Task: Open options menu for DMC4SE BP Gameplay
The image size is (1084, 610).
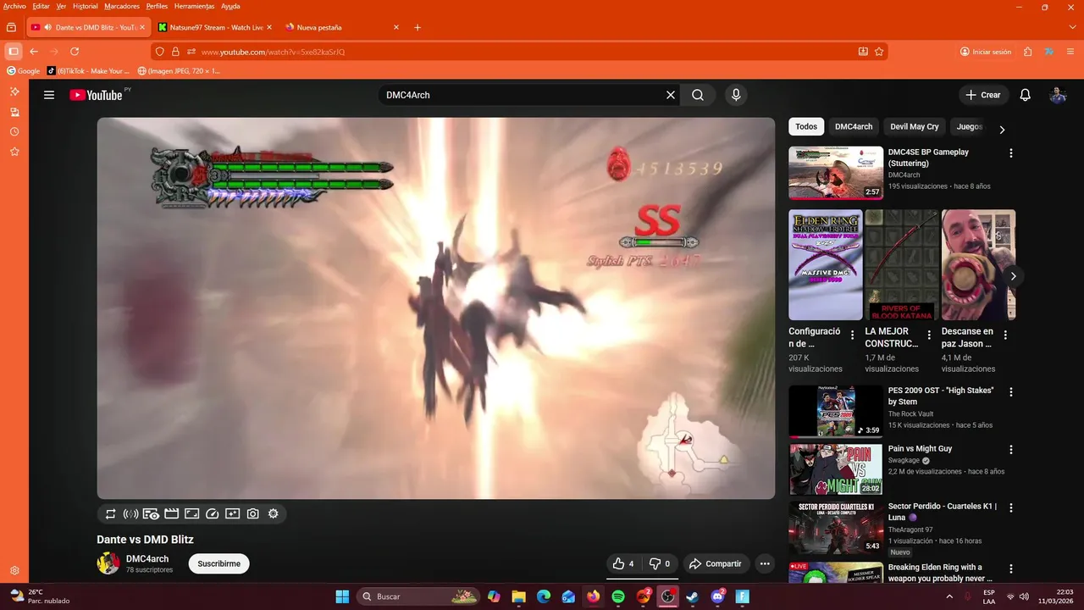Action: [x=1010, y=153]
